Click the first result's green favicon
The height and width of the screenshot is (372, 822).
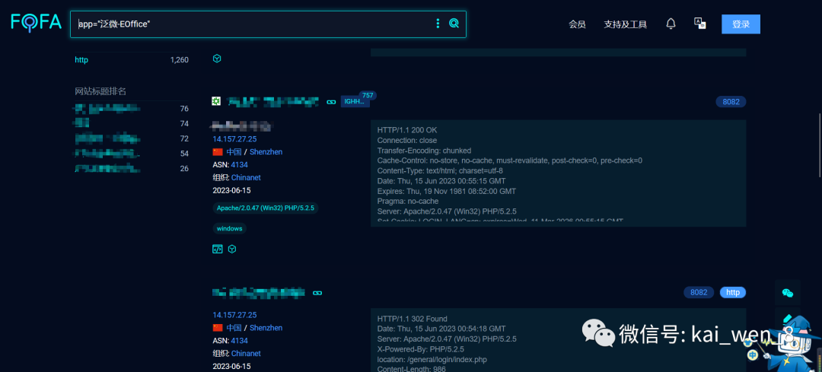216,101
